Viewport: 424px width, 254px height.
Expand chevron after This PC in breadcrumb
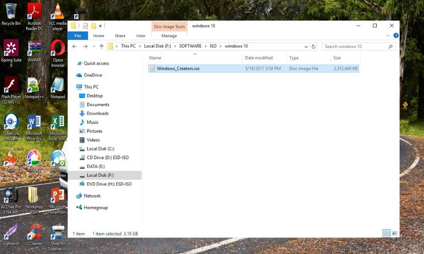(x=140, y=46)
